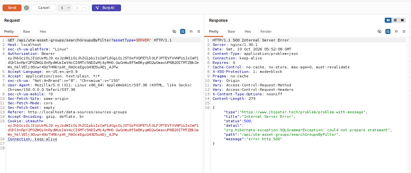Toggle hidden characters eye icon in Request
Screen dimensions: 411x173
174,31
